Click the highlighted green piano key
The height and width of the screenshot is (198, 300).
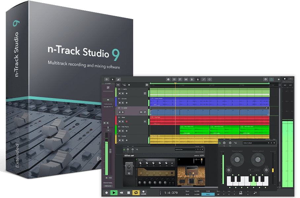coord(253,183)
